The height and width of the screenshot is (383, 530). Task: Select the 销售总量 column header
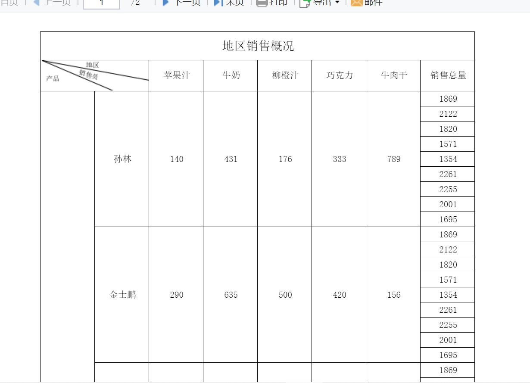coord(448,75)
